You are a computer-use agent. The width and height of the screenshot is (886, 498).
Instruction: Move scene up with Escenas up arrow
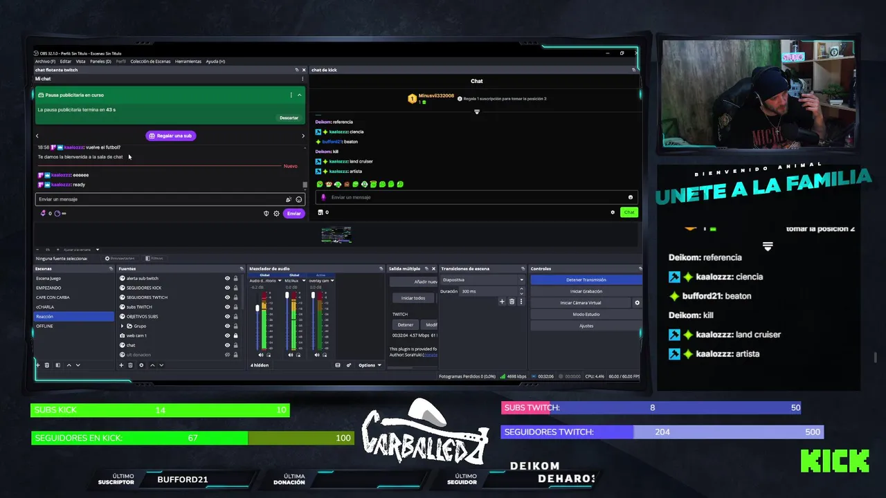[68, 365]
